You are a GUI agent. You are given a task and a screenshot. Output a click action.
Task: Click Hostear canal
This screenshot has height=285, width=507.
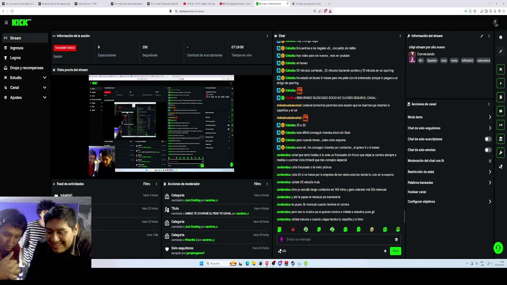click(x=417, y=192)
